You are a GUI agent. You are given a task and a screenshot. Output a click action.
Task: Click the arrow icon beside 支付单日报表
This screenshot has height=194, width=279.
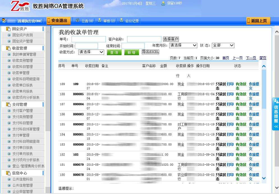tap(9, 148)
